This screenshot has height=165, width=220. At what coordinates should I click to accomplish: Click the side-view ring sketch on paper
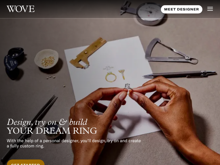pyautogui.click(x=122, y=74)
